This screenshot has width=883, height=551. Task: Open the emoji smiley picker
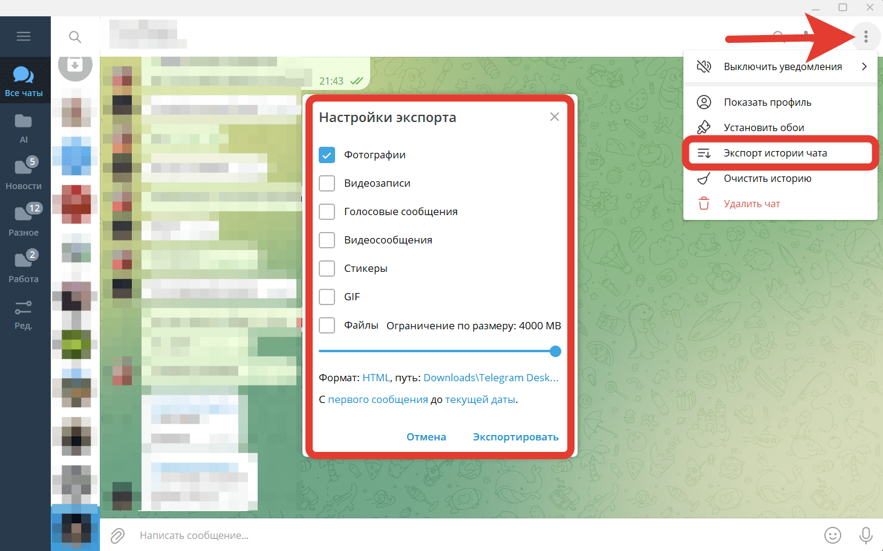click(x=833, y=535)
